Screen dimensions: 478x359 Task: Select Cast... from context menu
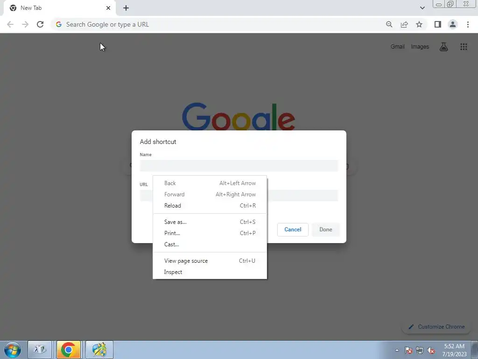coord(210,244)
